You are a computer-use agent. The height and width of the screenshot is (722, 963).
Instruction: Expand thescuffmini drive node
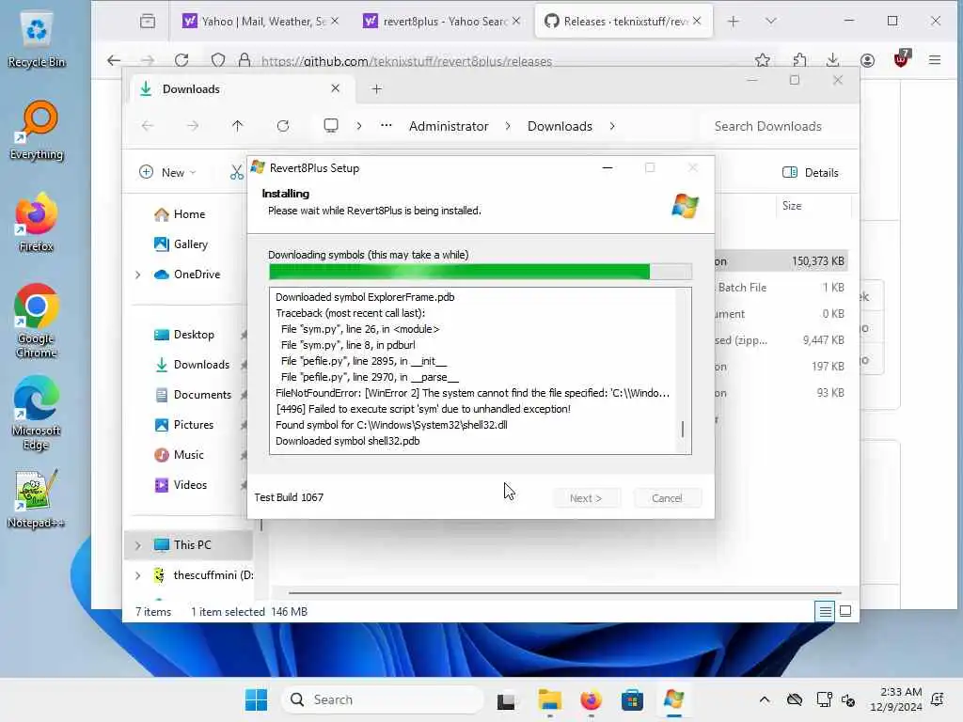[137, 575]
